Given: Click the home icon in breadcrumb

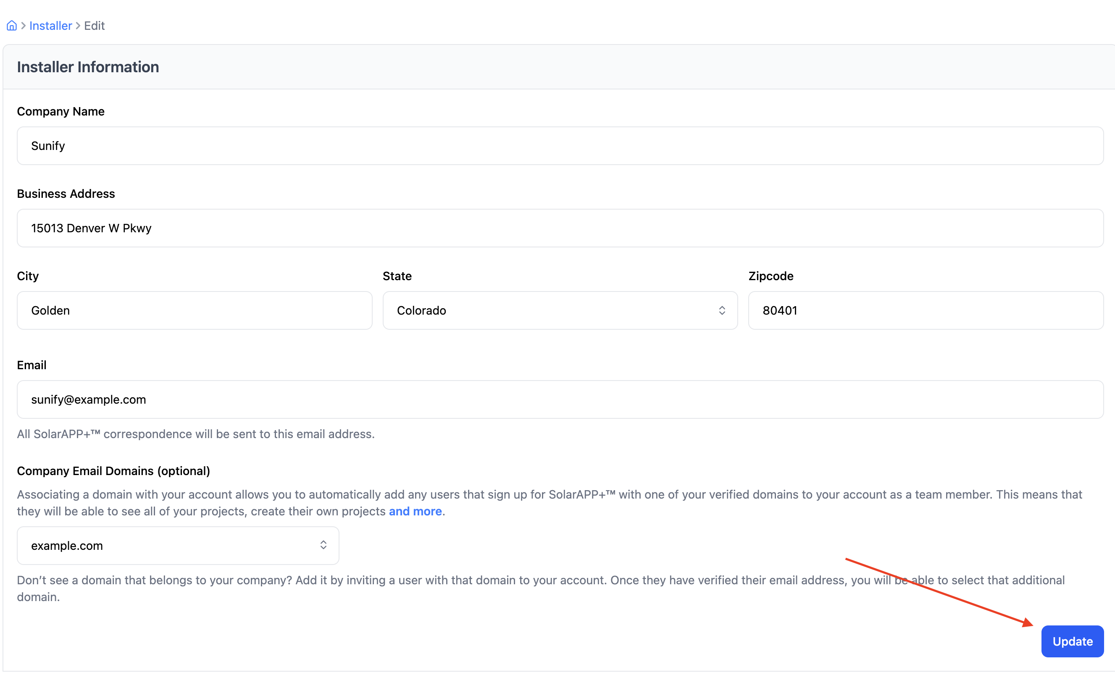Looking at the screenshot, I should (12, 26).
